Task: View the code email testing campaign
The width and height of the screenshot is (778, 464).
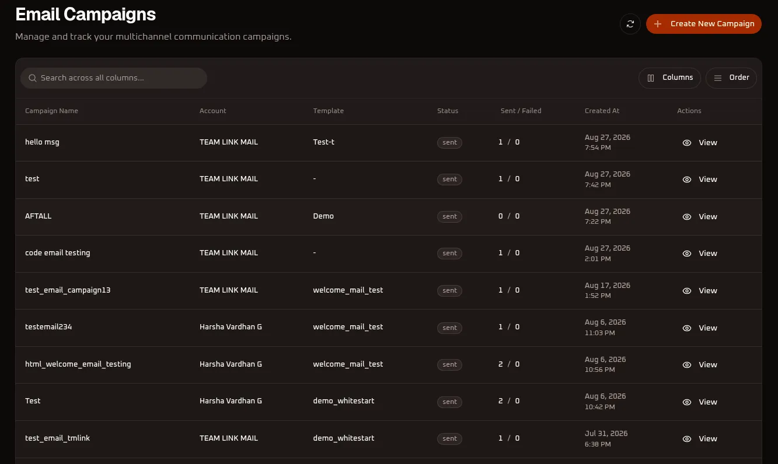Action: (700, 254)
